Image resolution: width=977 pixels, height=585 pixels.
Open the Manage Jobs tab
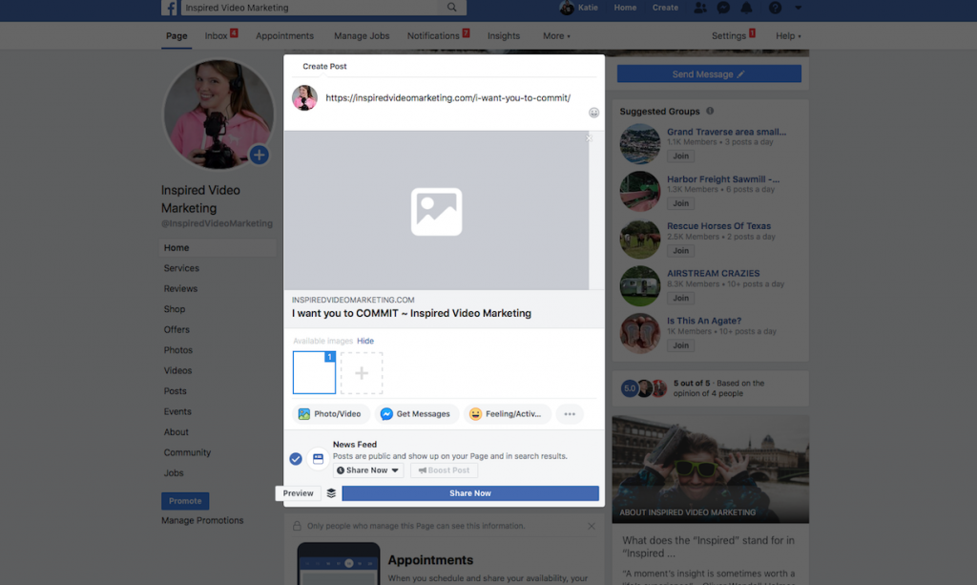[362, 36]
